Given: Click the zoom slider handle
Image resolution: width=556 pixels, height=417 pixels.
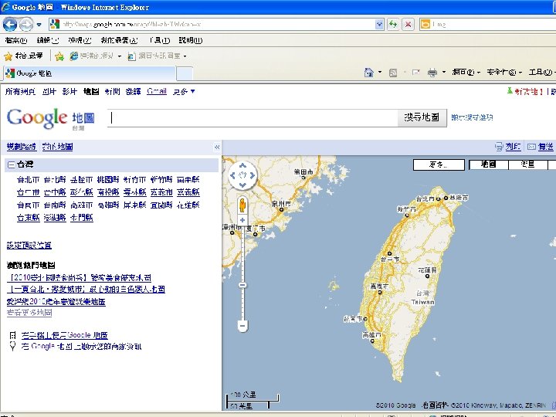Looking at the screenshot, I should 243,285.
